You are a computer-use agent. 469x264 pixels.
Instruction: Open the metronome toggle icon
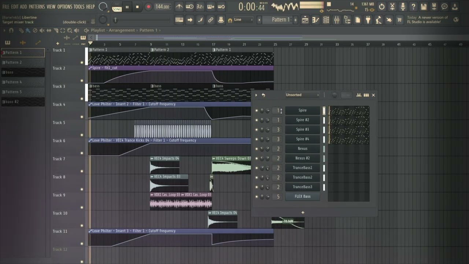point(179,7)
